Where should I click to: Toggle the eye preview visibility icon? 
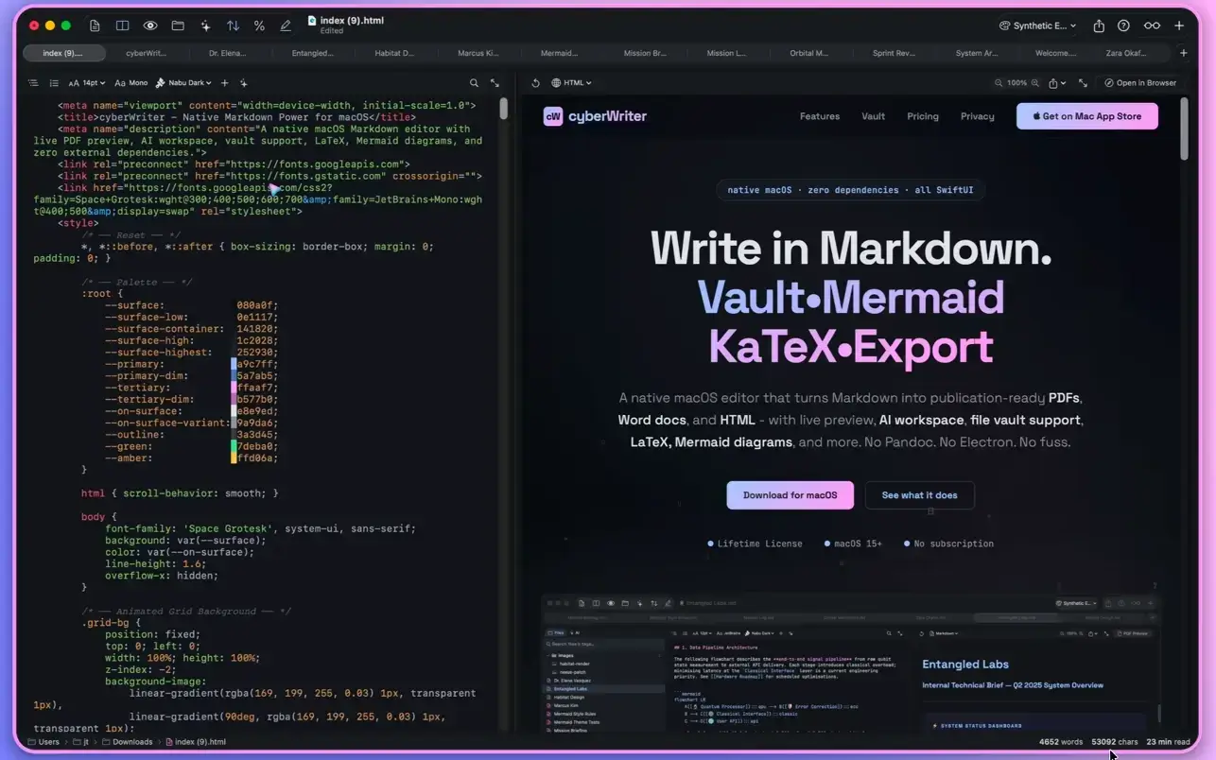150,26
